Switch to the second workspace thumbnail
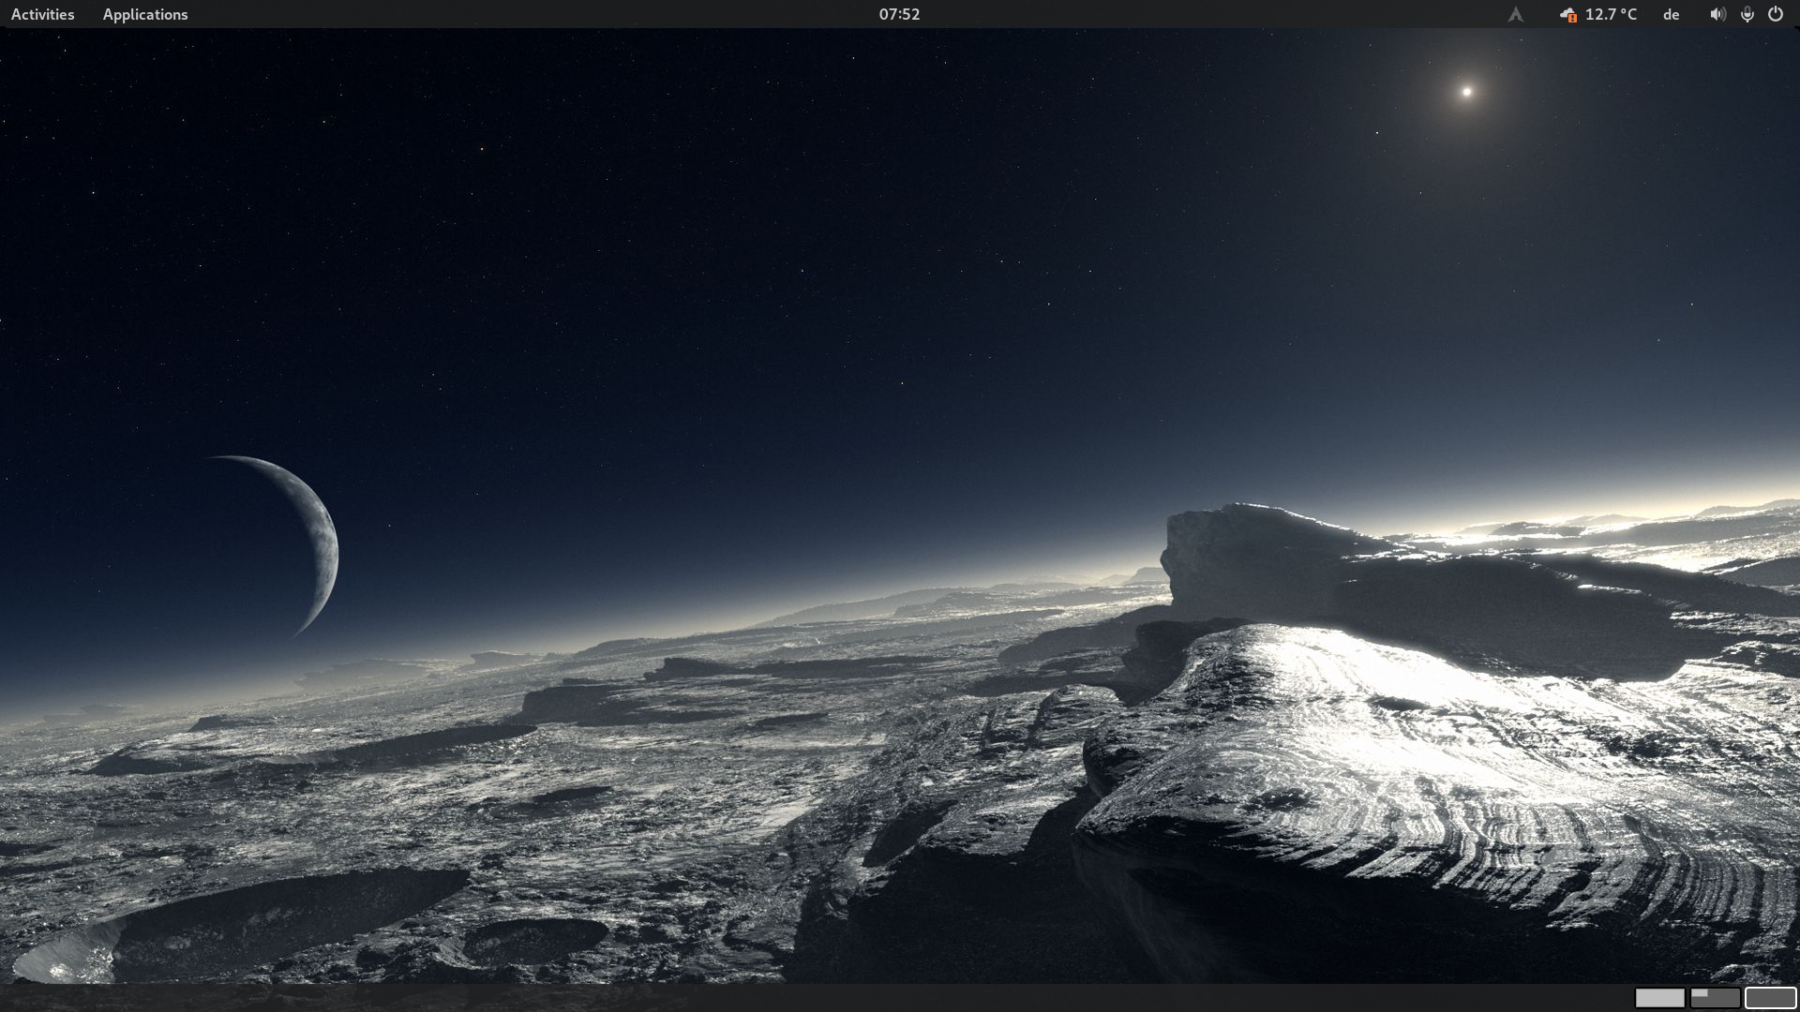The height and width of the screenshot is (1012, 1800). 1720,1002
